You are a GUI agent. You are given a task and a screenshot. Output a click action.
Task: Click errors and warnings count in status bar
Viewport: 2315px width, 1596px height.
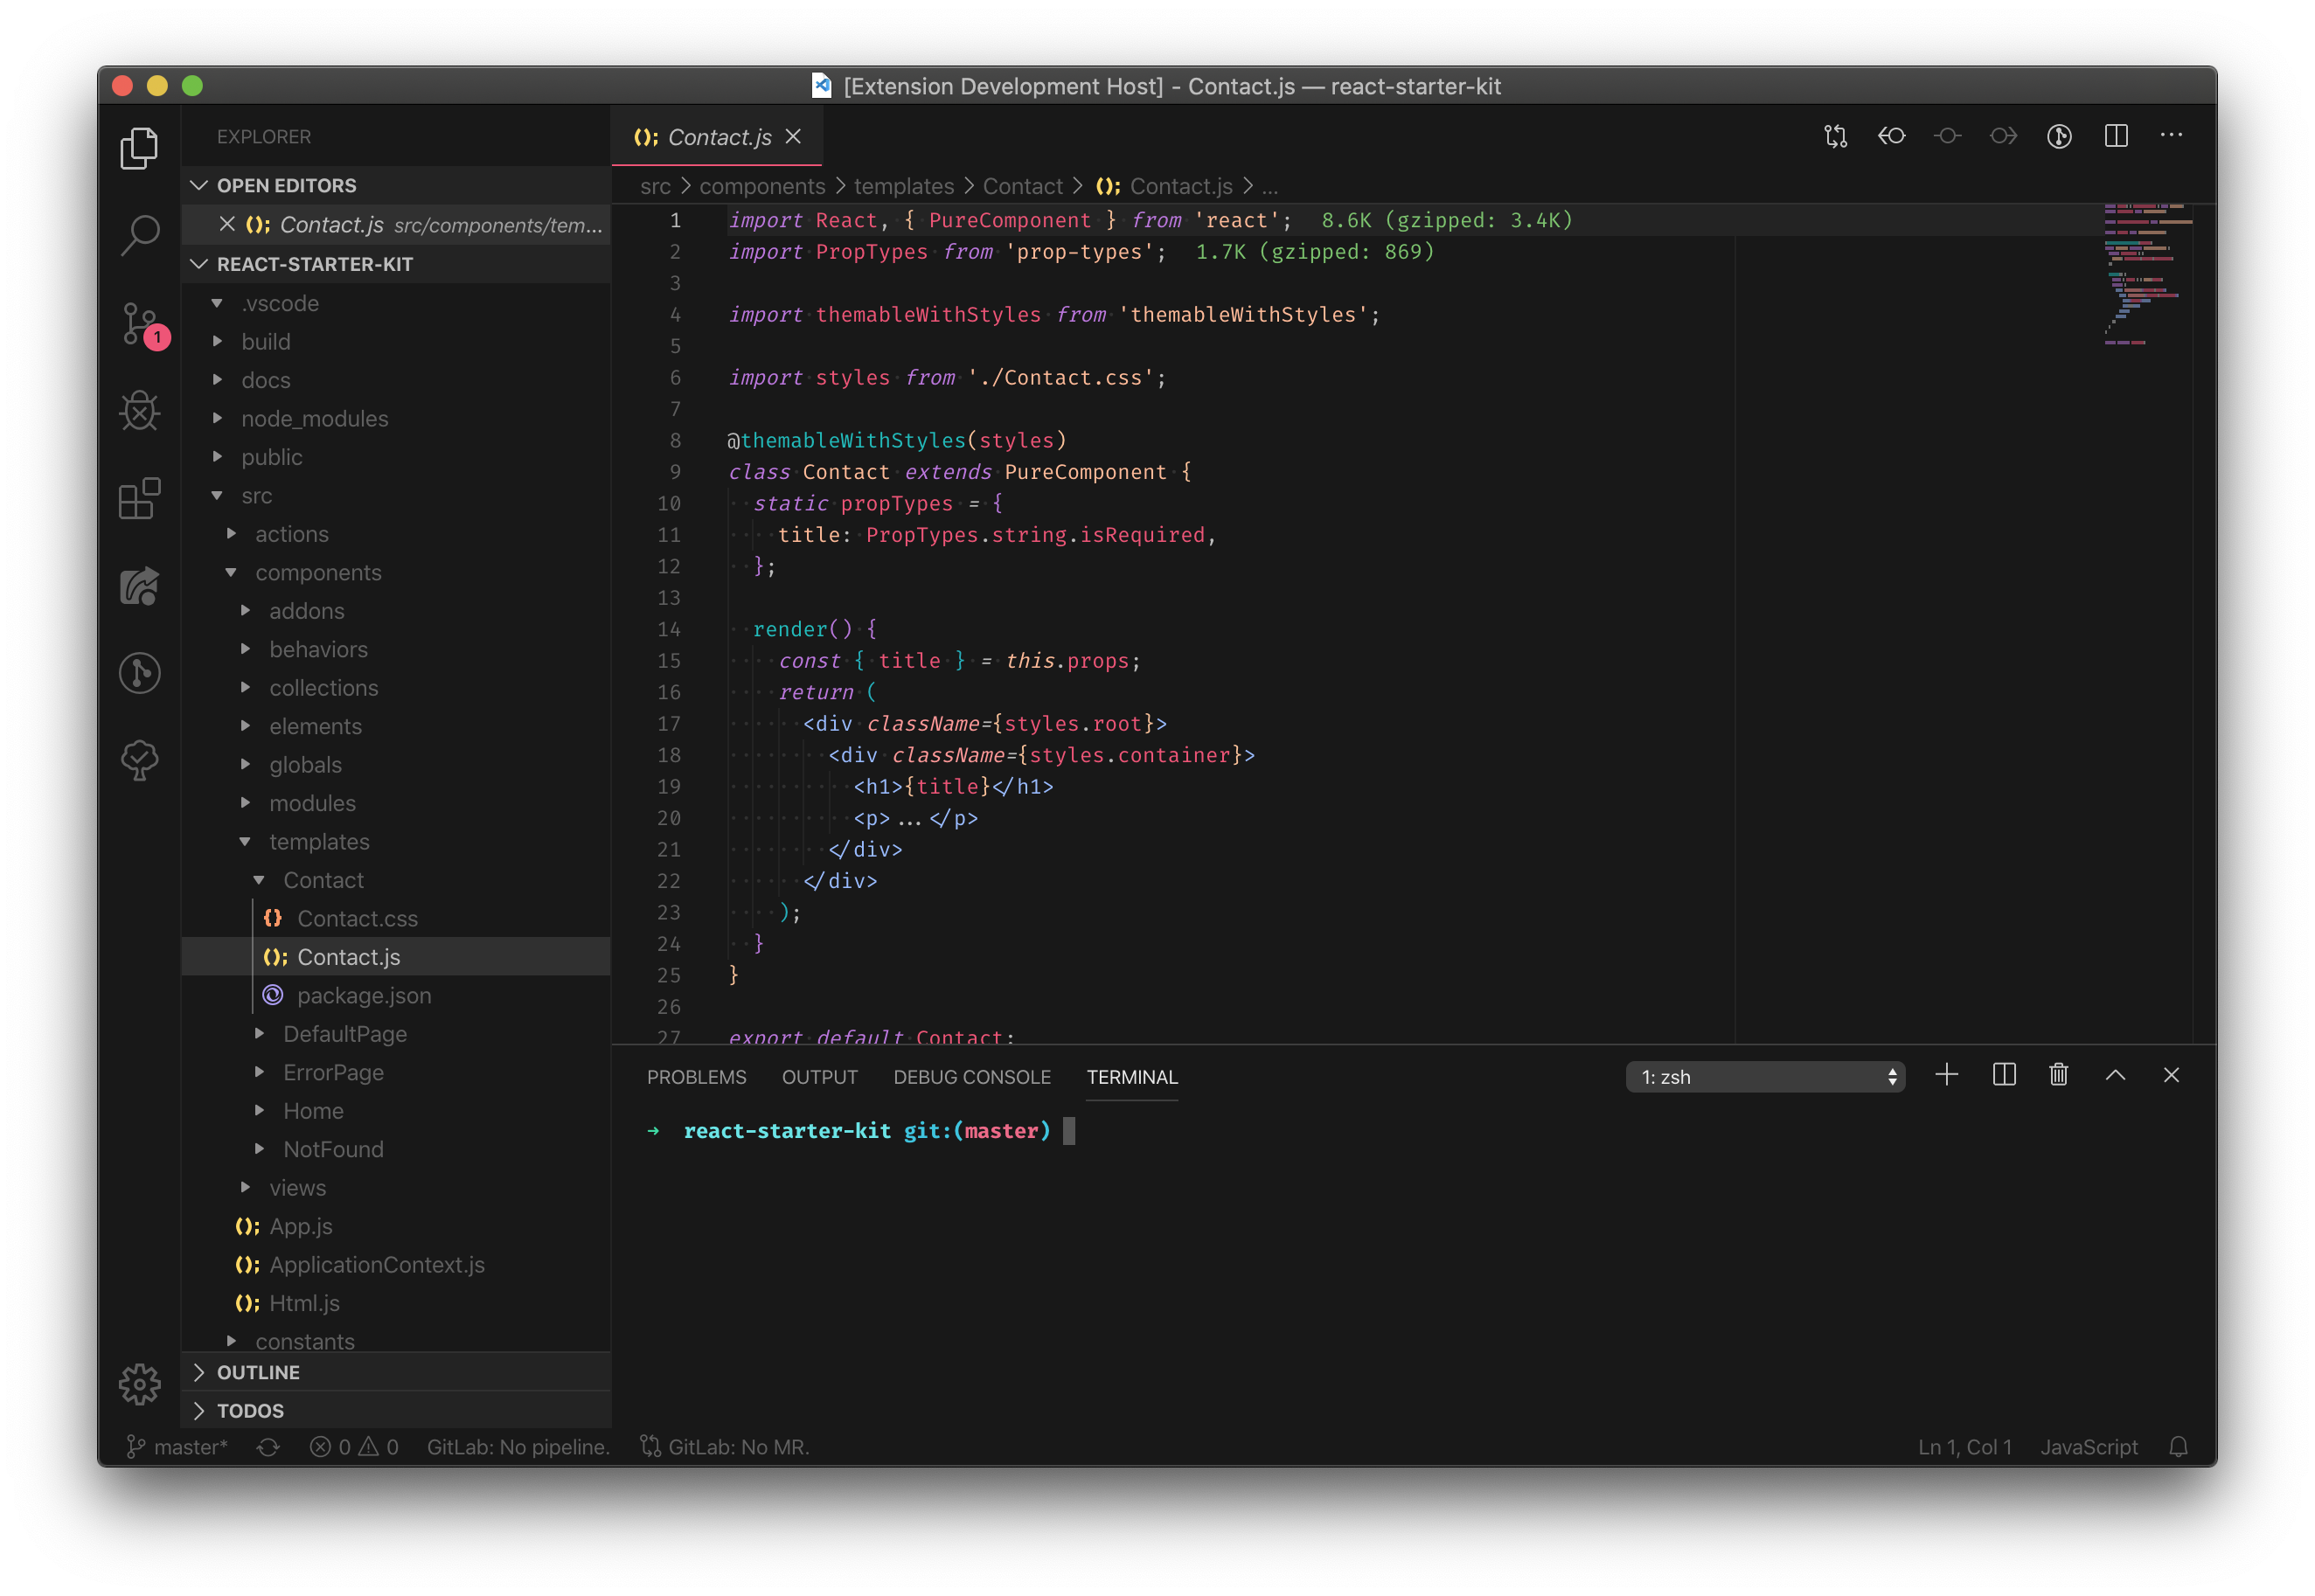tap(354, 1447)
